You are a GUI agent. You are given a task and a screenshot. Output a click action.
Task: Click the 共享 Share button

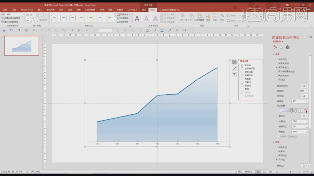tap(307, 9)
